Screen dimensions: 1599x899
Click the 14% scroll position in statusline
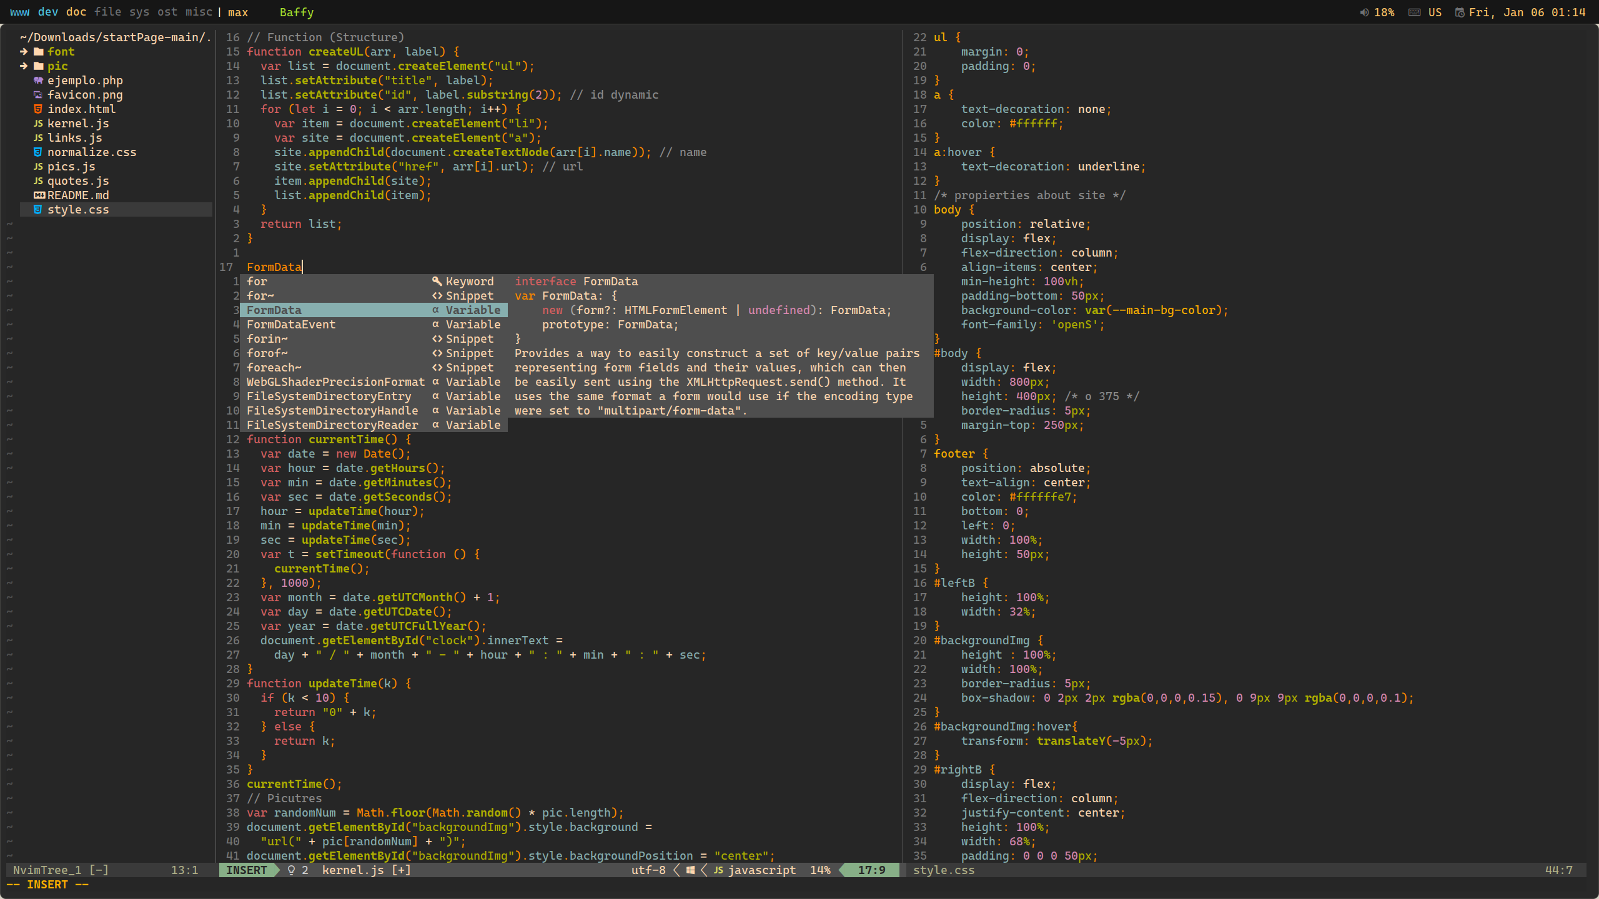click(820, 870)
